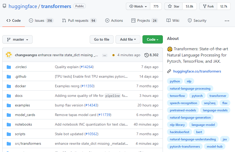Click the repository book icon beside huggingface
235x152 pixels.
4,6
